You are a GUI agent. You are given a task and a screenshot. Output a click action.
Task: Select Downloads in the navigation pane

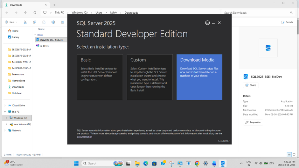tap(16, 87)
